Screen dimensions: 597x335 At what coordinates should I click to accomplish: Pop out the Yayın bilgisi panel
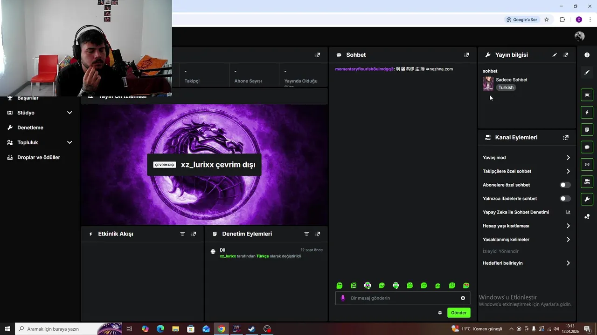pyautogui.click(x=566, y=55)
